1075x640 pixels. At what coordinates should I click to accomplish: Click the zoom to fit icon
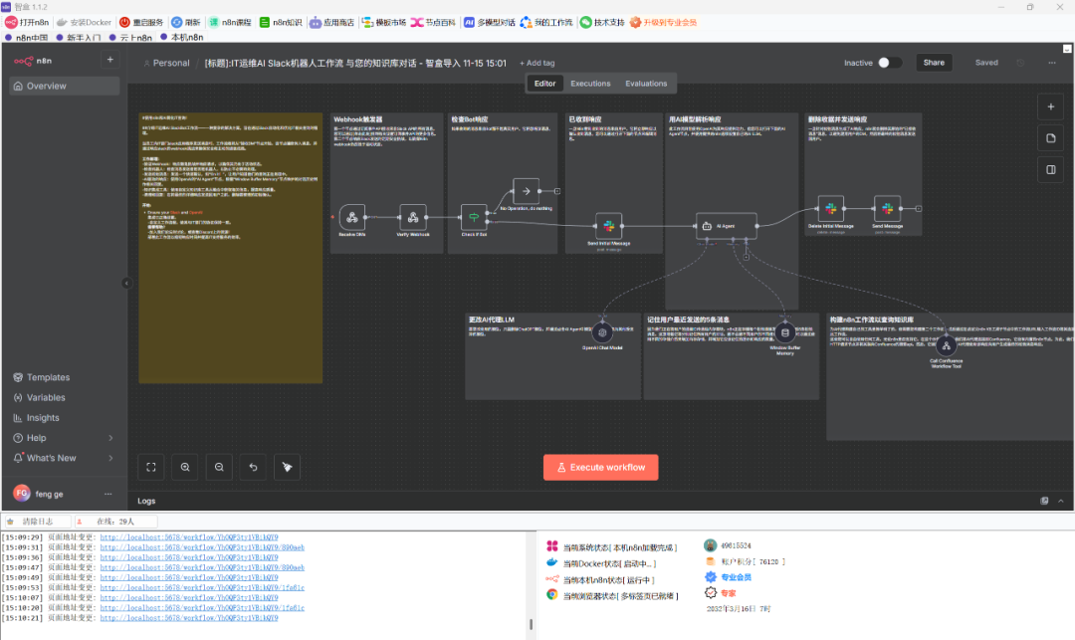151,466
